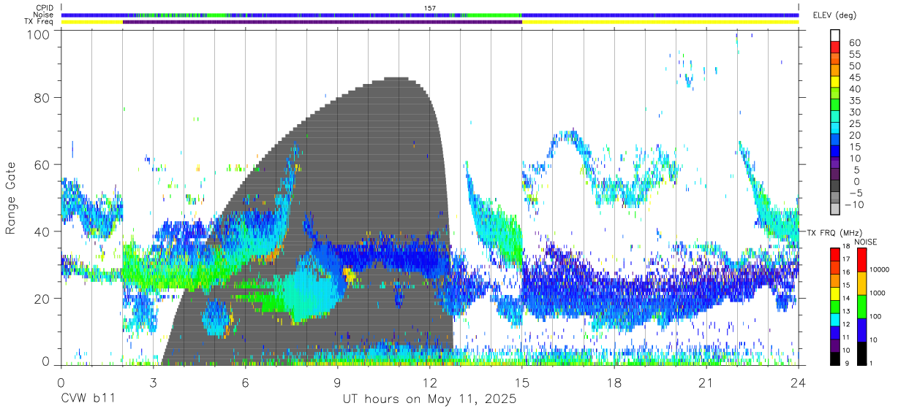The width and height of the screenshot is (898, 414).
Task: Click the 12 tick on the UT hours axis
Action: pos(429,383)
